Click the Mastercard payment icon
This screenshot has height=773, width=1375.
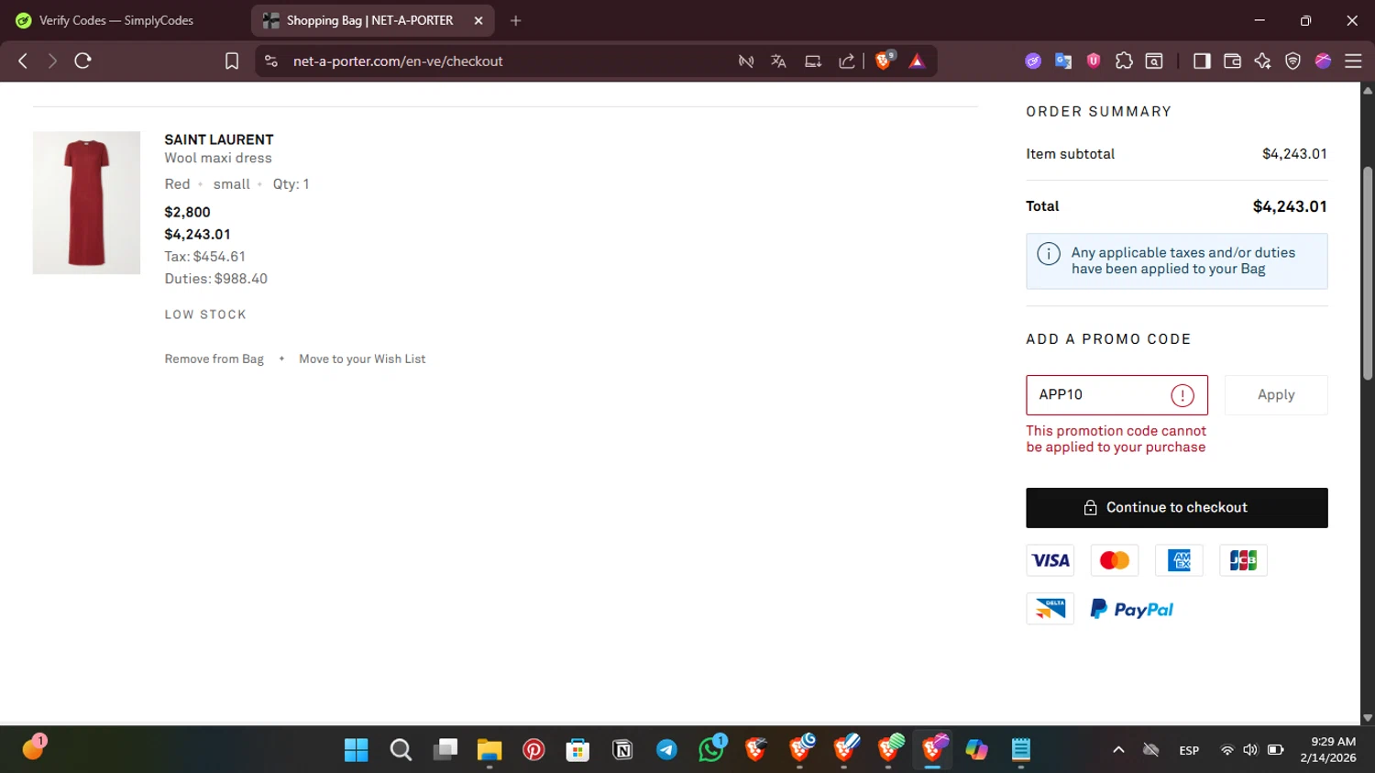click(1115, 560)
